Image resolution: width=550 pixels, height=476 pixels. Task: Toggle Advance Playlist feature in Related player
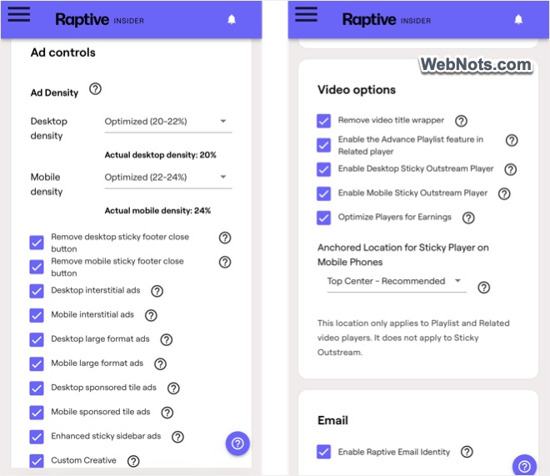click(x=323, y=145)
